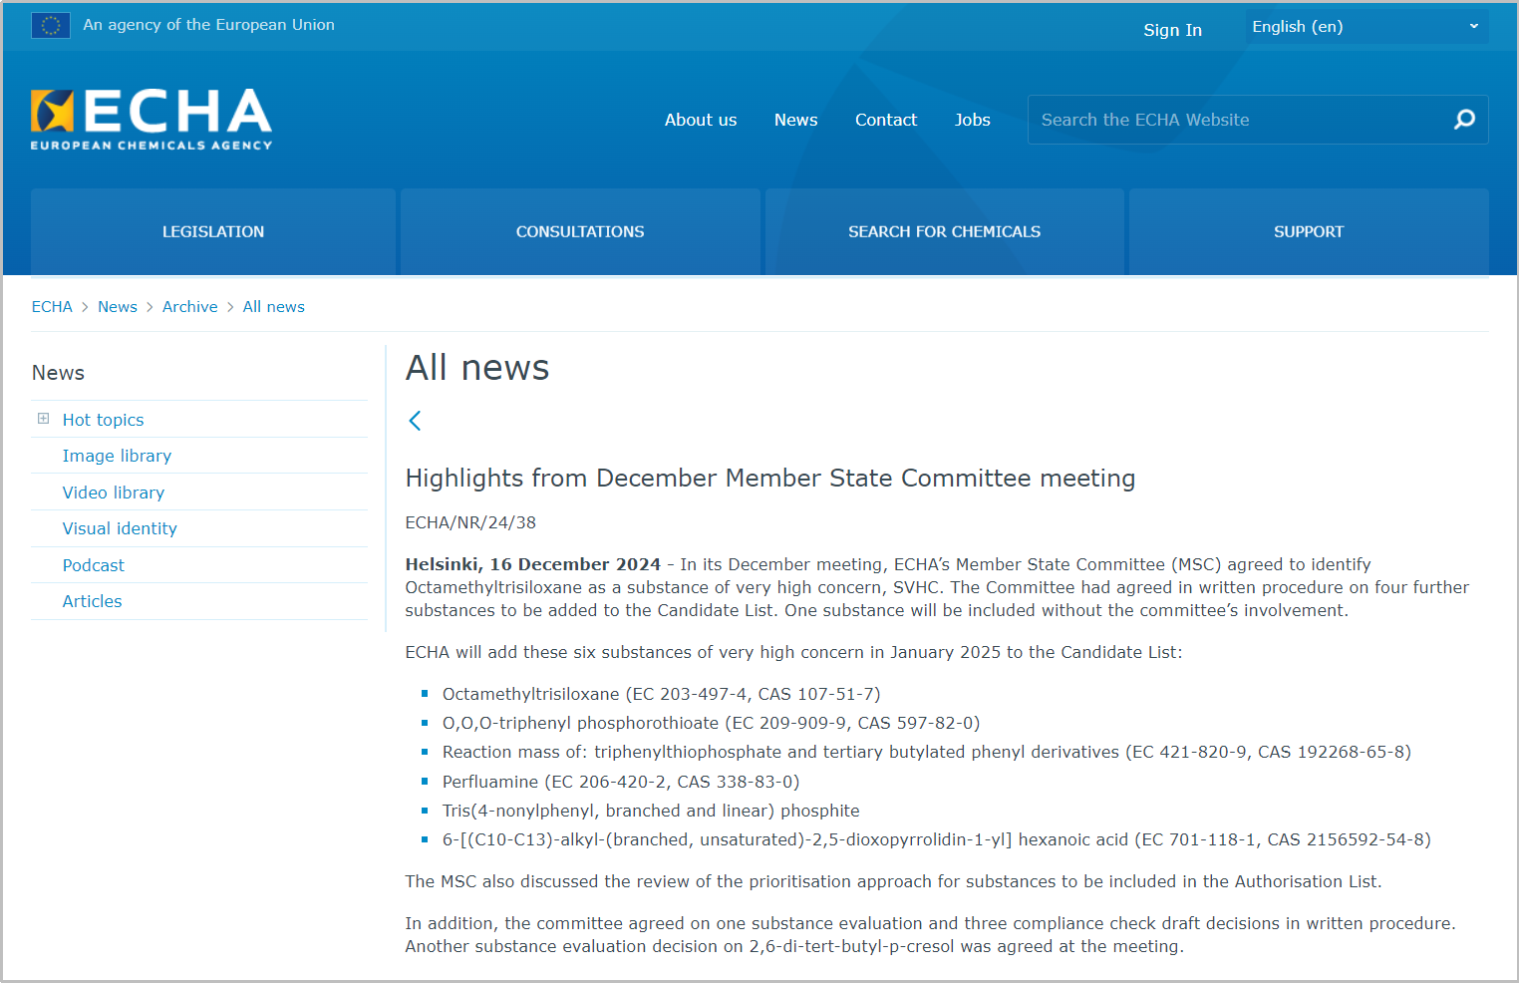Go back using the left chevron arrow
This screenshot has height=983, width=1519.
(x=415, y=421)
